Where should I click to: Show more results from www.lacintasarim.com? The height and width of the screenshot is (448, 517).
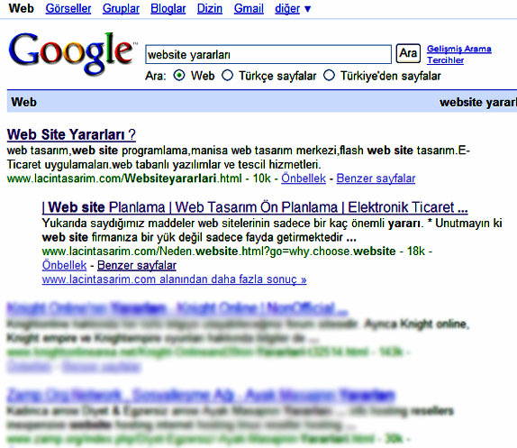click(x=175, y=279)
